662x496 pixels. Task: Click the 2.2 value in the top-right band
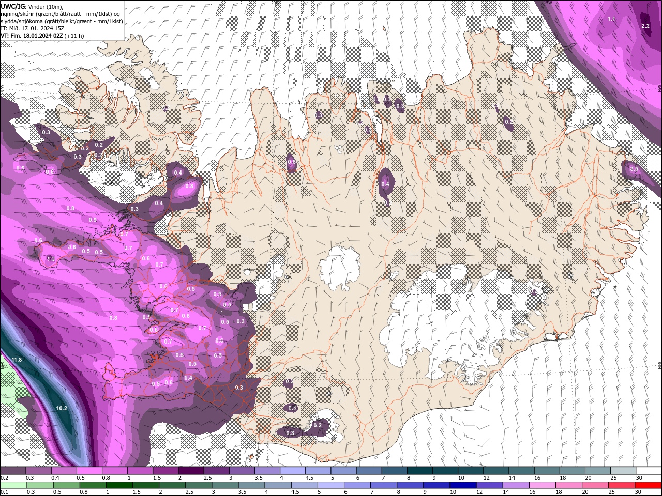click(x=645, y=26)
